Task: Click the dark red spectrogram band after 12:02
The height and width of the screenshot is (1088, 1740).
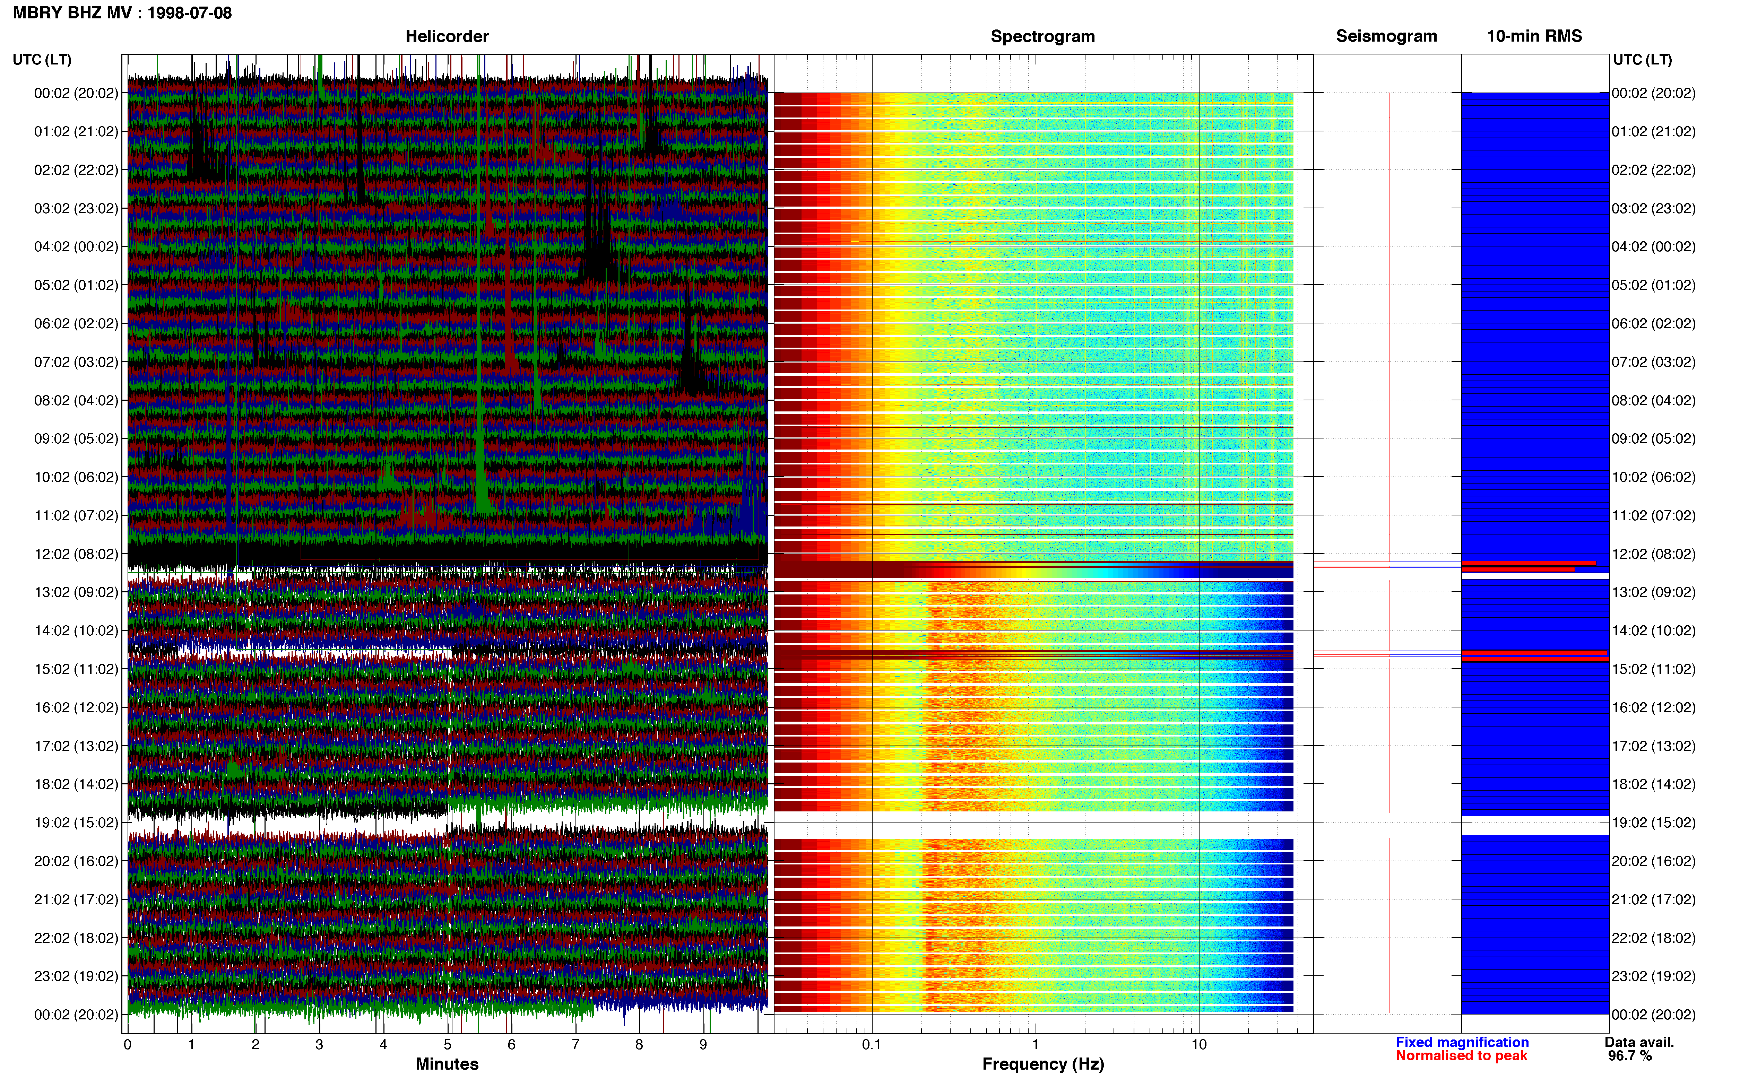Action: pyautogui.click(x=1033, y=570)
